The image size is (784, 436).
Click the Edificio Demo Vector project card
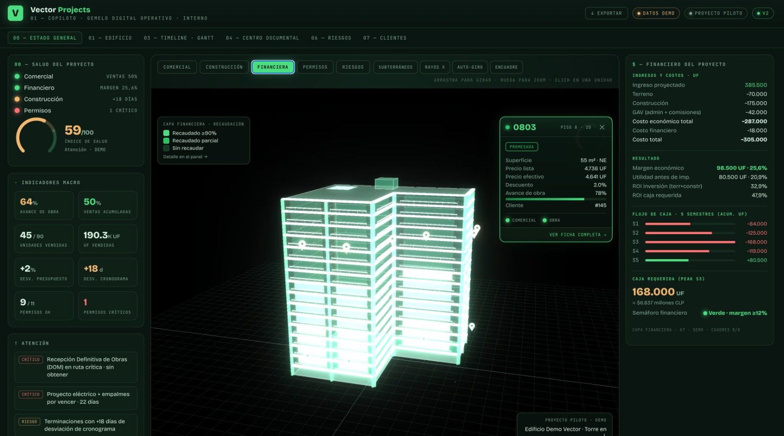pos(564,425)
